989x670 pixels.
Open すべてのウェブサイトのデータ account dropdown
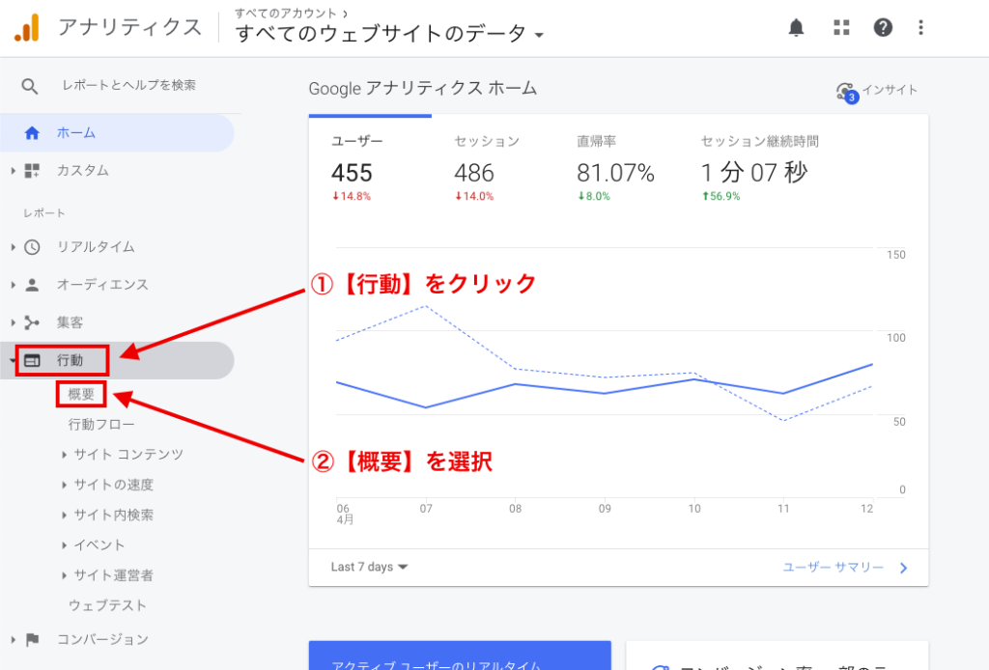coord(389,34)
